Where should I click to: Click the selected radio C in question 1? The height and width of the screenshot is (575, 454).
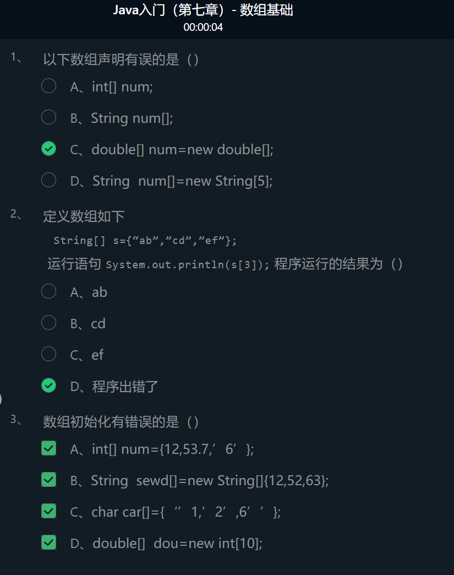[x=48, y=149]
